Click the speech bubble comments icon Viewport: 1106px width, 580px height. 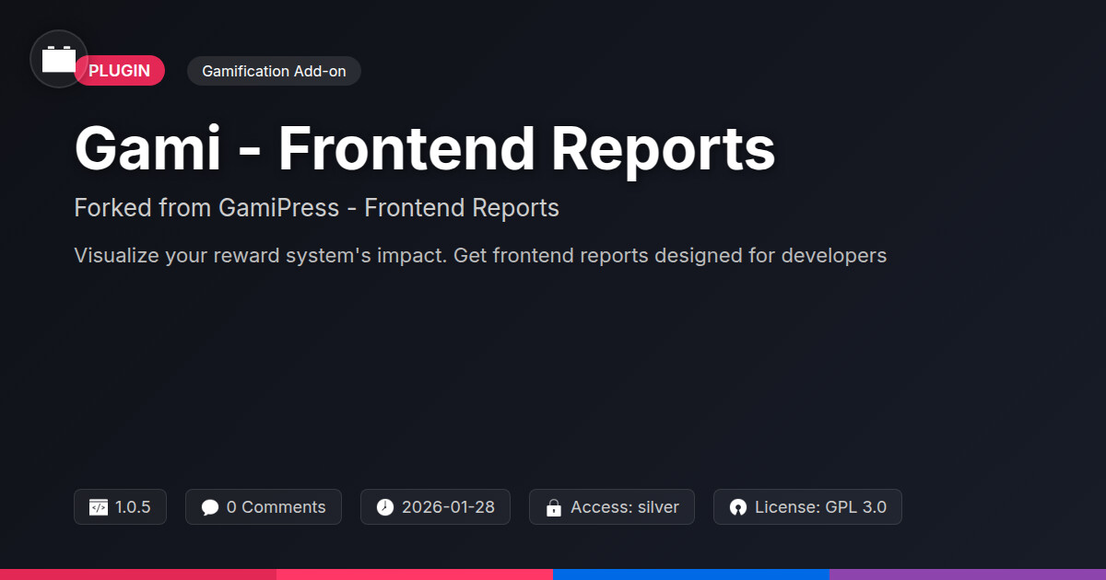210,507
